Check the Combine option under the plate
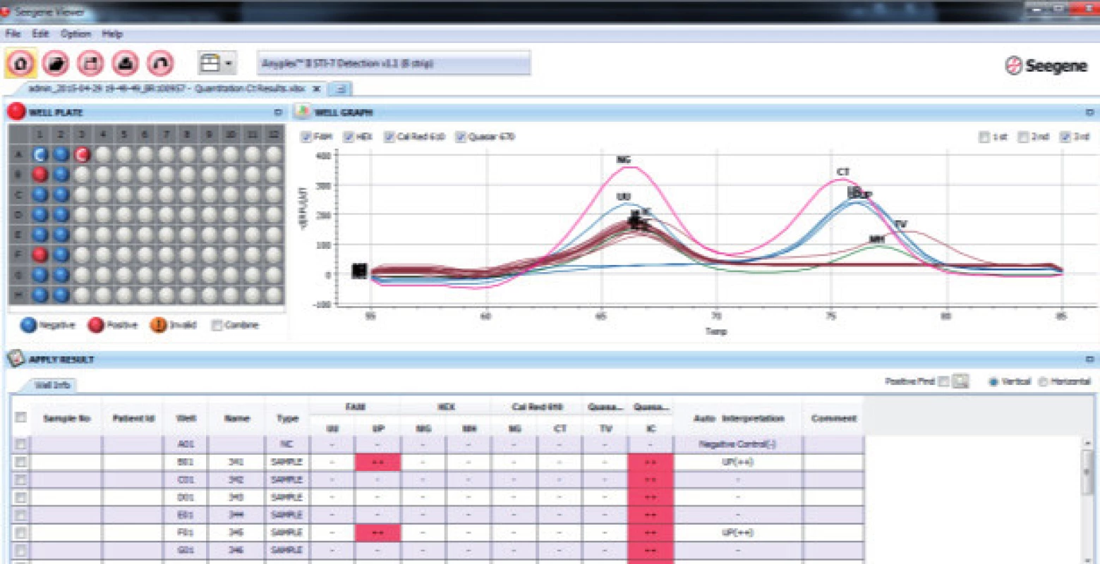 pos(217,325)
